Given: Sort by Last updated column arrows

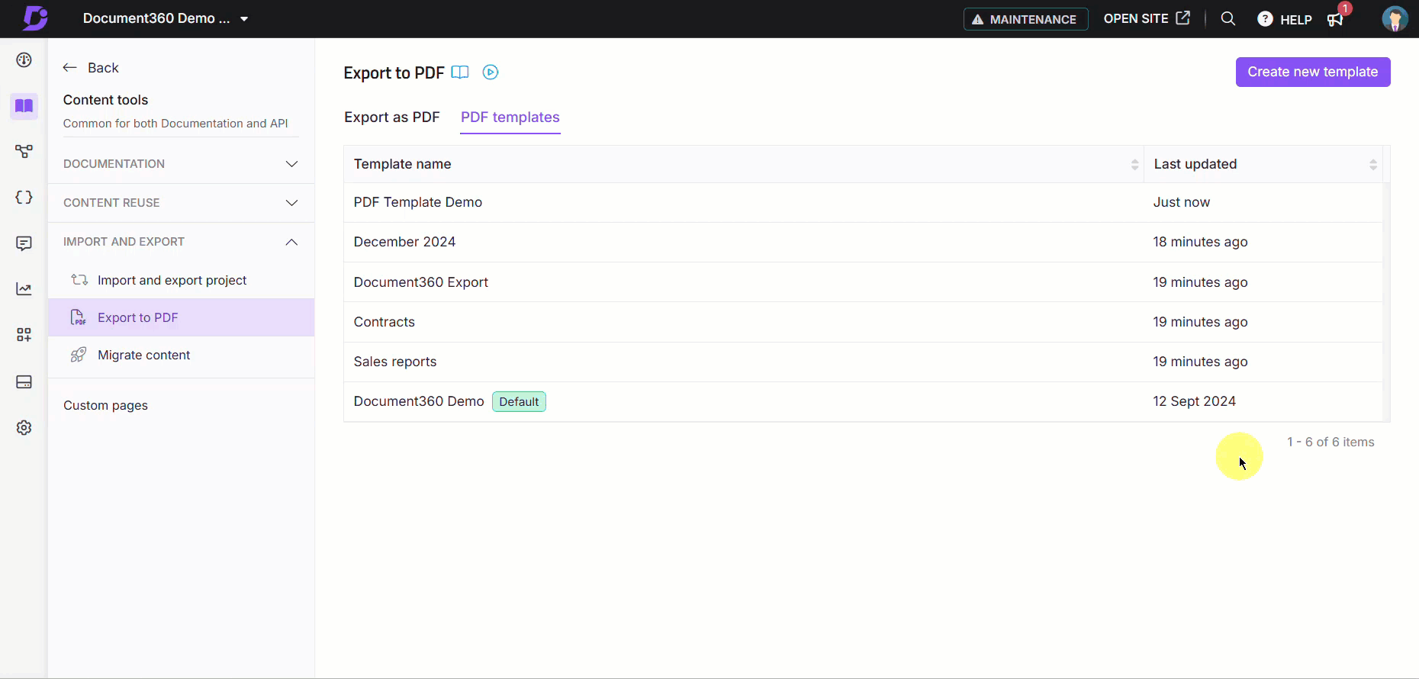Looking at the screenshot, I should (x=1373, y=164).
